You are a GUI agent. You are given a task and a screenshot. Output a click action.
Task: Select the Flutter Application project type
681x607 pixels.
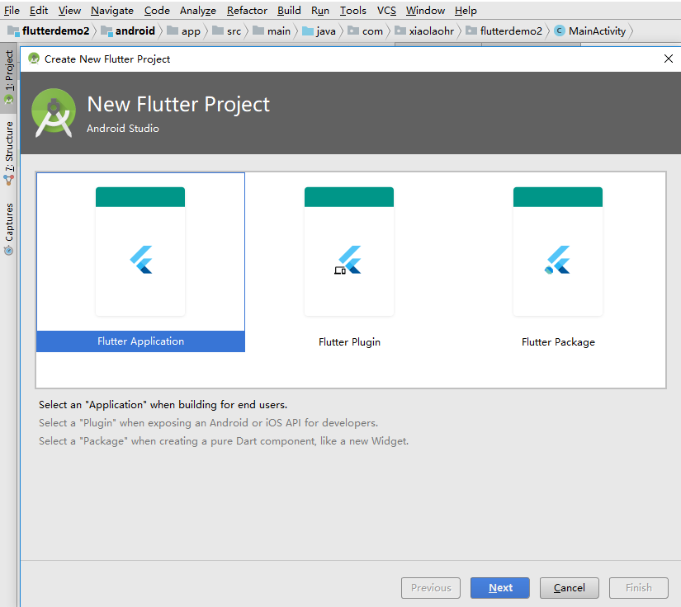click(x=140, y=262)
